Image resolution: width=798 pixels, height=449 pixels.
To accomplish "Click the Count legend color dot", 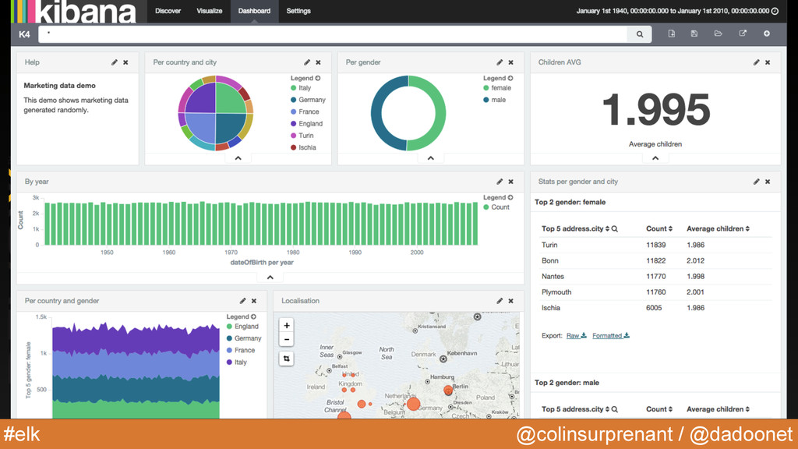I will tap(486, 207).
